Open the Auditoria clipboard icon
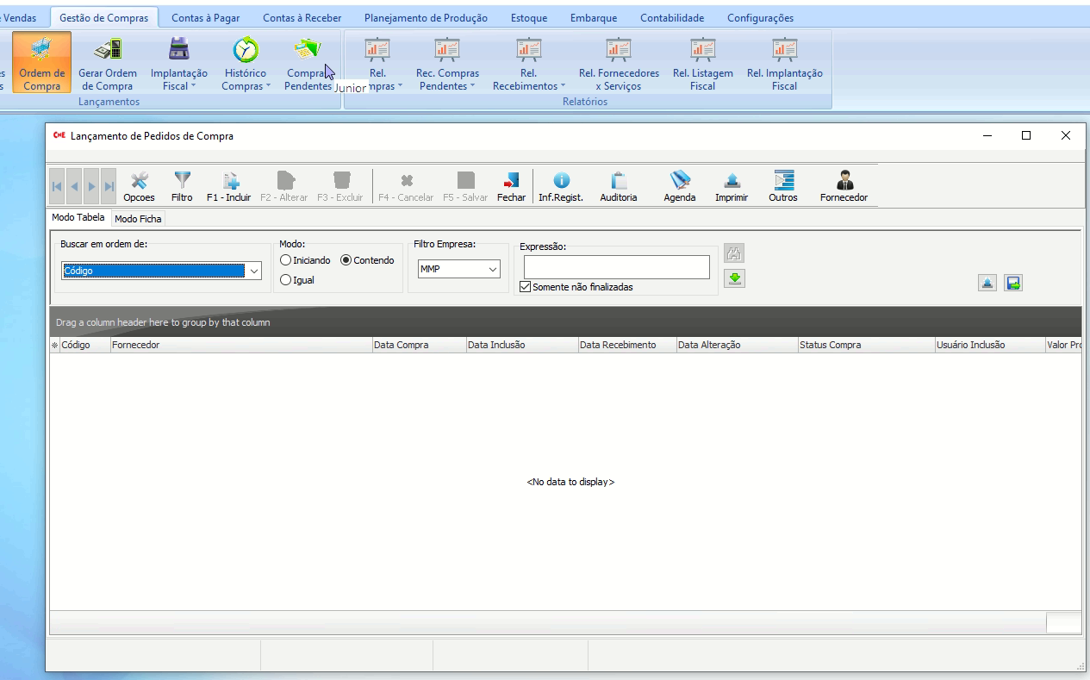1090x680 pixels. pos(619,182)
